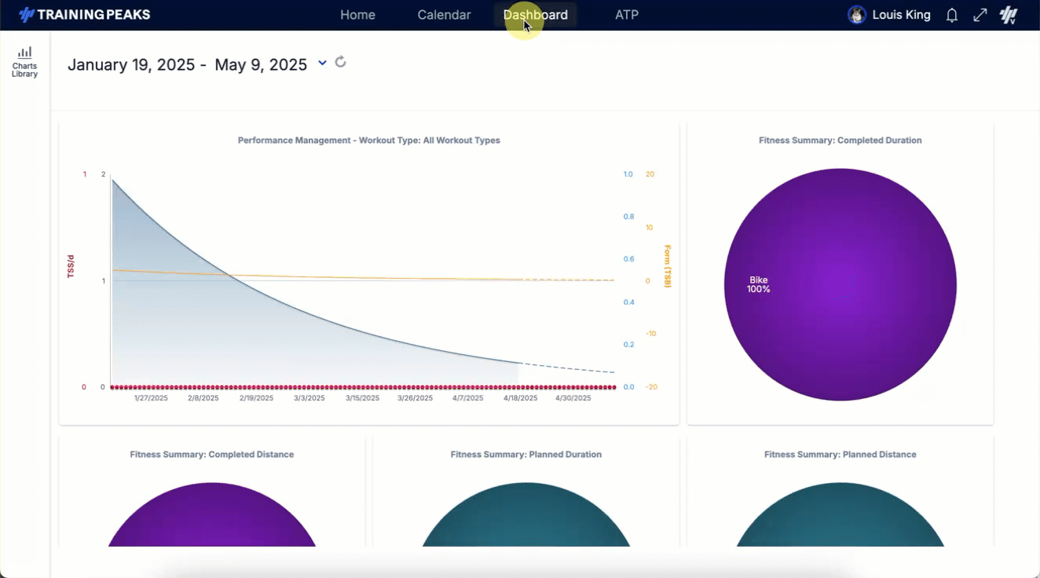Click the TSS/d axis label
The width and height of the screenshot is (1040, 578).
(x=70, y=266)
